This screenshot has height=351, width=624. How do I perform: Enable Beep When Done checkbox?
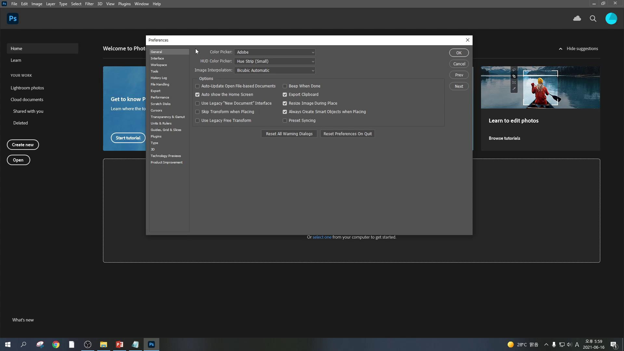point(285,86)
